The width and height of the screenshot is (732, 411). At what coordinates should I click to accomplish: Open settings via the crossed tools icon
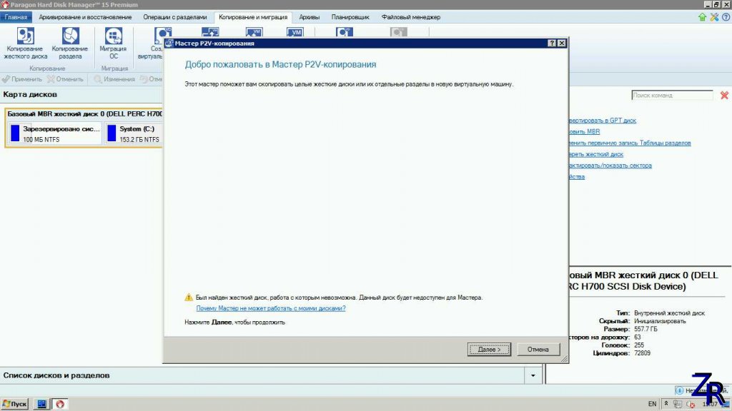tap(713, 16)
